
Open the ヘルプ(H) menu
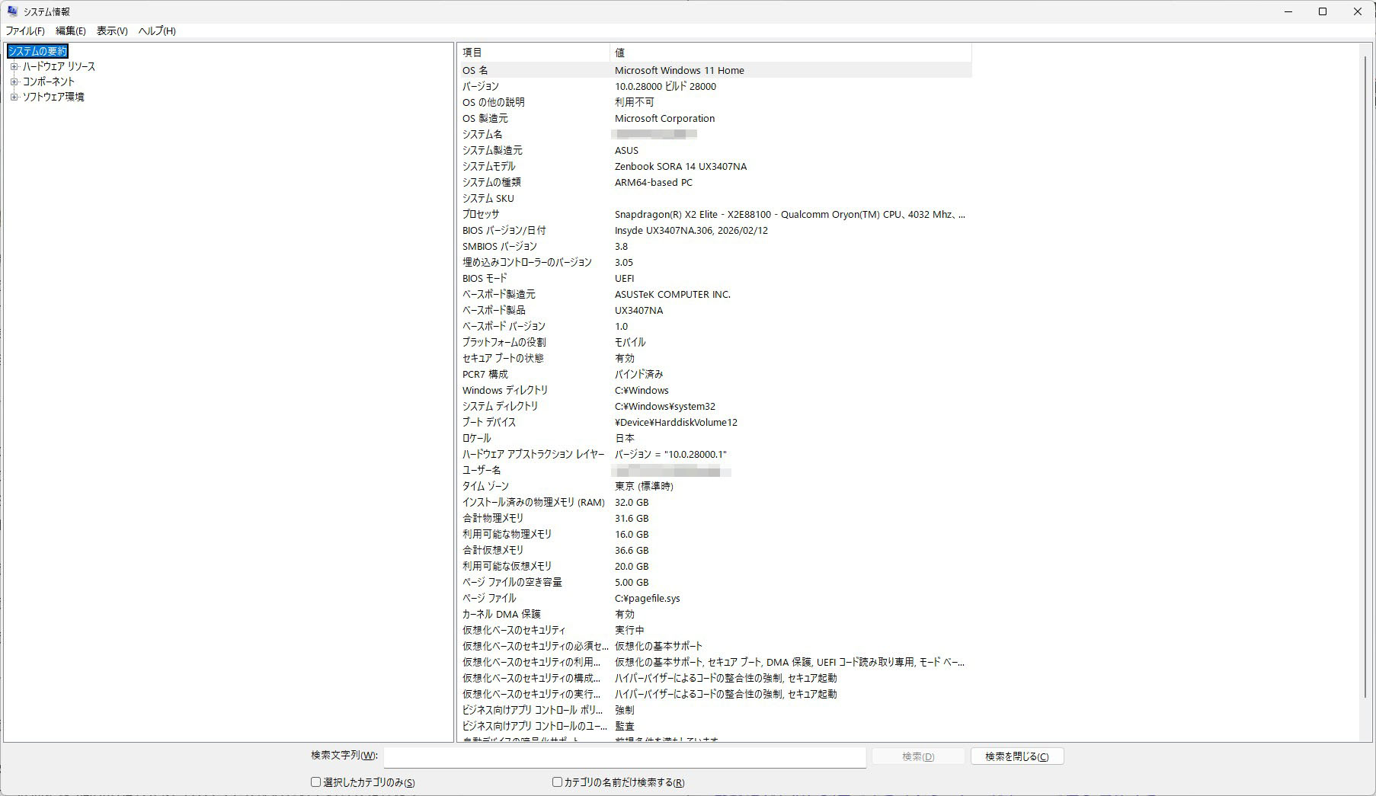[x=156, y=31]
